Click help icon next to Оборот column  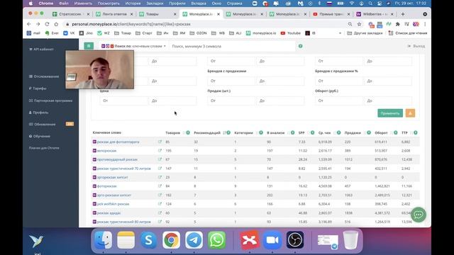point(396,132)
